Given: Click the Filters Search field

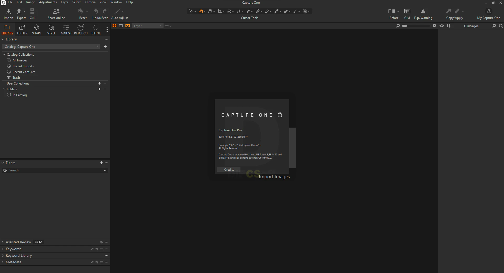Looking at the screenshot, I should (55, 170).
